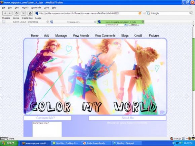Viewport: 195px width, 146px height.
Task: Open the Bookmarks menu
Action: tap(36, 8)
